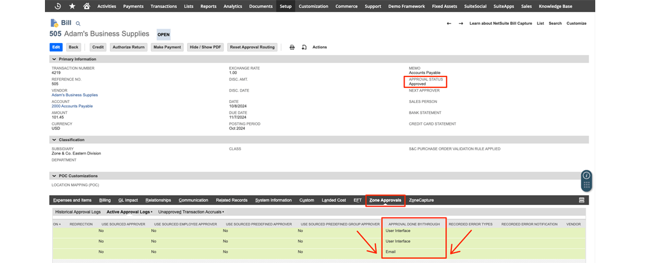Viewport: 656px width, 263px height.
Task: Go to previous record arrow
Action: pyautogui.click(x=449, y=24)
